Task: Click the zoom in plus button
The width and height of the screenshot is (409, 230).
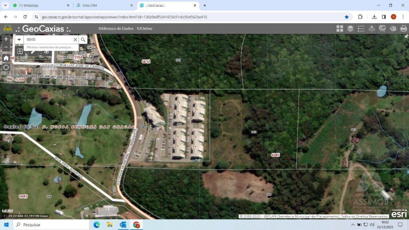Action: coord(6,39)
